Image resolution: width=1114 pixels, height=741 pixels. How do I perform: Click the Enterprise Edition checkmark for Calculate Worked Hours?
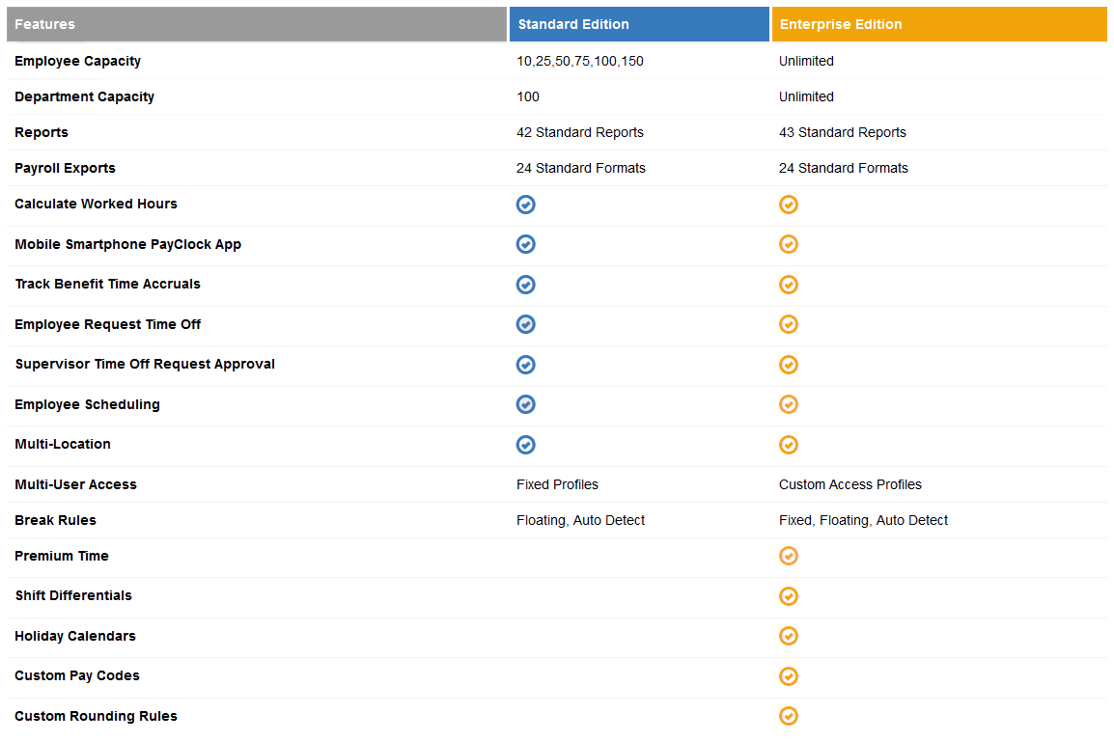coord(789,205)
